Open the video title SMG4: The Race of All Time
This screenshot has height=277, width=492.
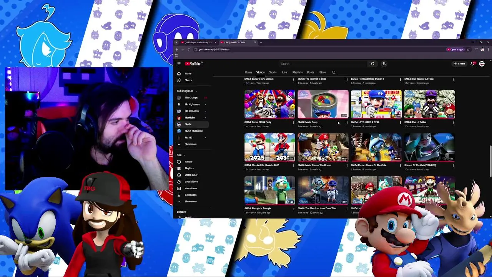click(x=419, y=79)
